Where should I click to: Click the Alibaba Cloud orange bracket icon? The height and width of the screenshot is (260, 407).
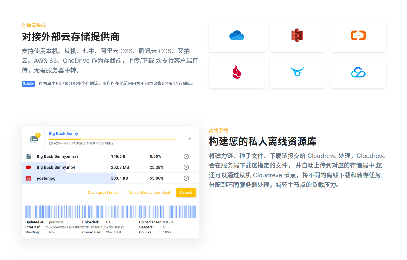(x=358, y=35)
